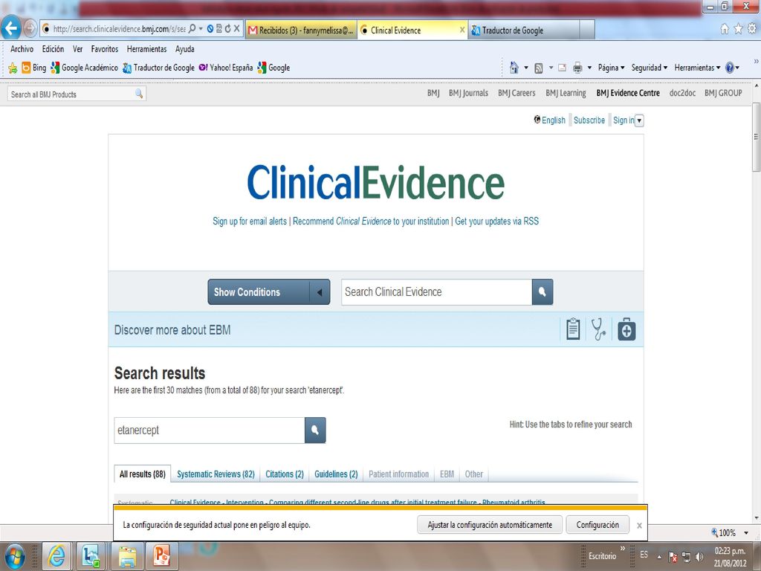Click the etanercept search text field
This screenshot has height=571, width=761.
point(209,430)
